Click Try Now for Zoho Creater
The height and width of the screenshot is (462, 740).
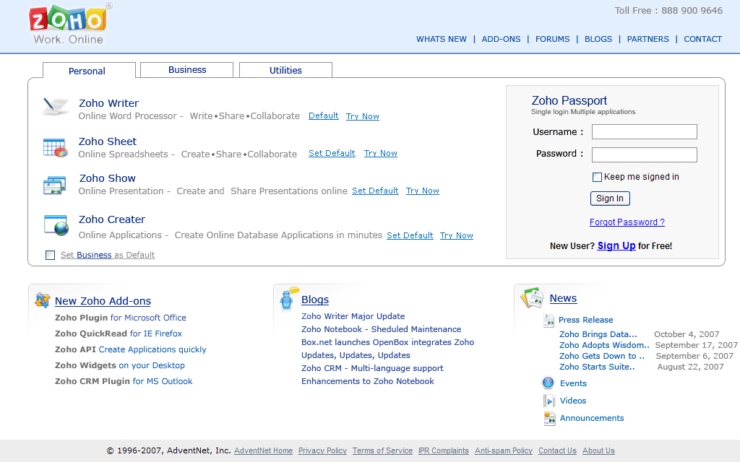pos(457,236)
